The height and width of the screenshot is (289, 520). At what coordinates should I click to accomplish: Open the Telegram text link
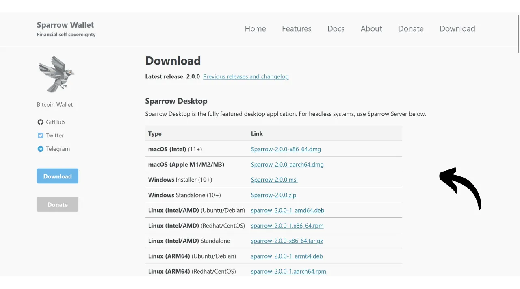(x=58, y=149)
